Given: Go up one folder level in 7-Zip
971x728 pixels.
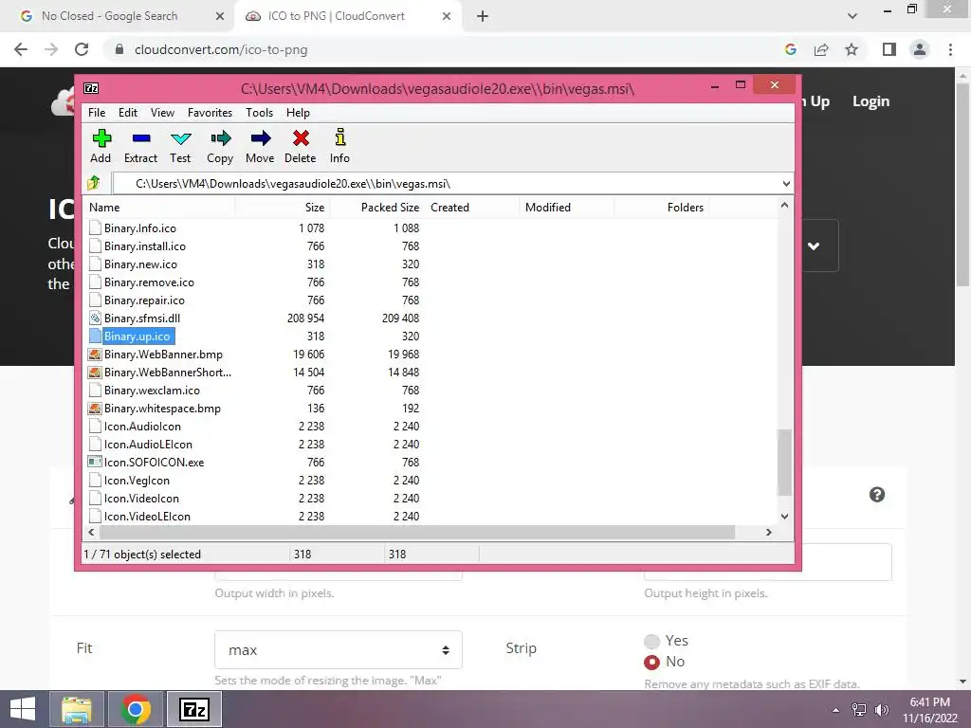Looking at the screenshot, I should tap(94, 183).
